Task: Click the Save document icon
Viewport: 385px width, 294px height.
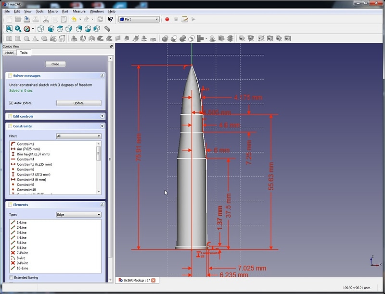Action: tap(27, 19)
